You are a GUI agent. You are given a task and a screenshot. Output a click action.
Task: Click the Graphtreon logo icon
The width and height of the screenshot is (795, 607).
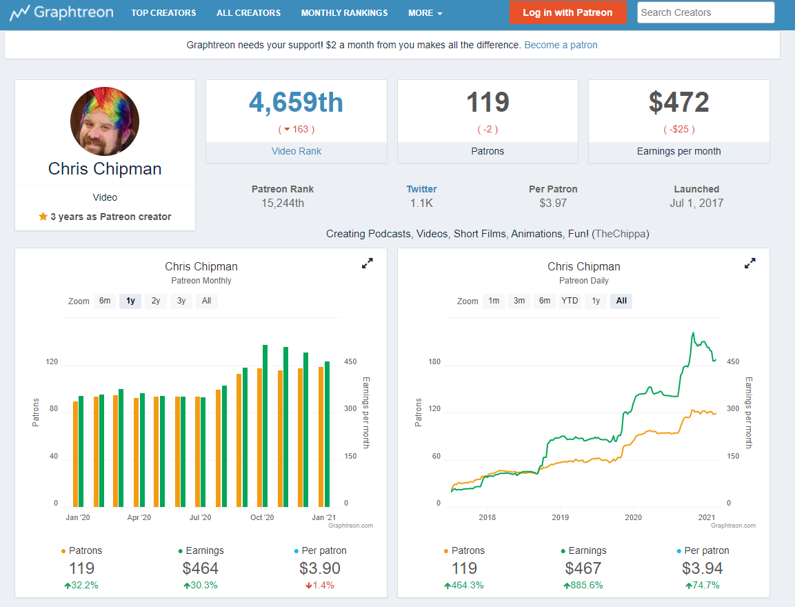[19, 13]
